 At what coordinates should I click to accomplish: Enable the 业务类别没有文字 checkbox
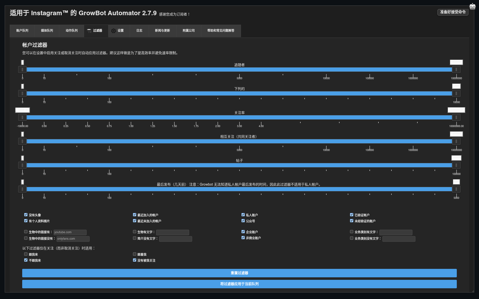point(352,238)
